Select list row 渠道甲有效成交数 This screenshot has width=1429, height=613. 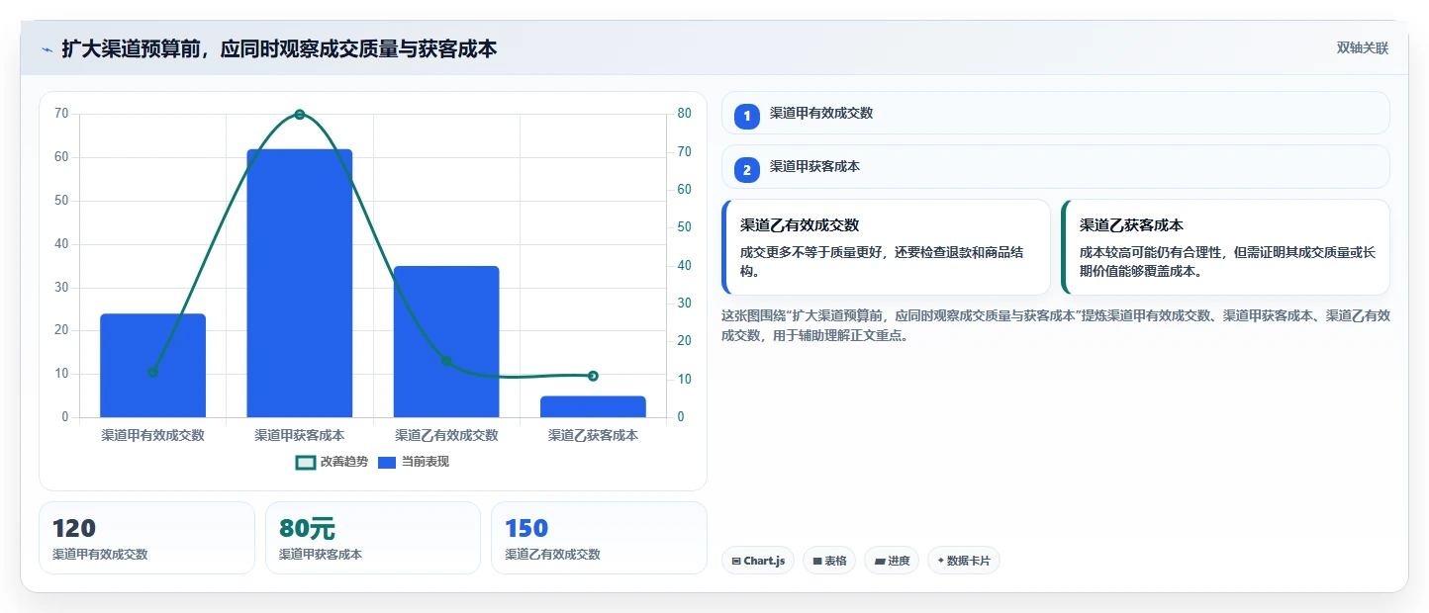[x=1056, y=113]
